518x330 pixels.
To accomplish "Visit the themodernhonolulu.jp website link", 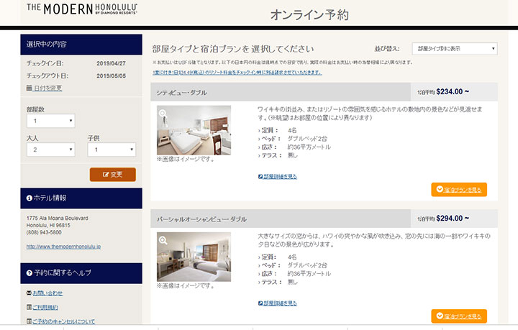I will pyautogui.click(x=63, y=247).
